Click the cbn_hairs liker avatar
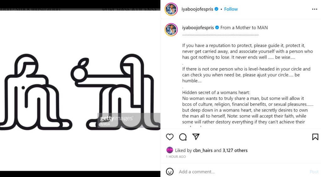 pos(170,150)
